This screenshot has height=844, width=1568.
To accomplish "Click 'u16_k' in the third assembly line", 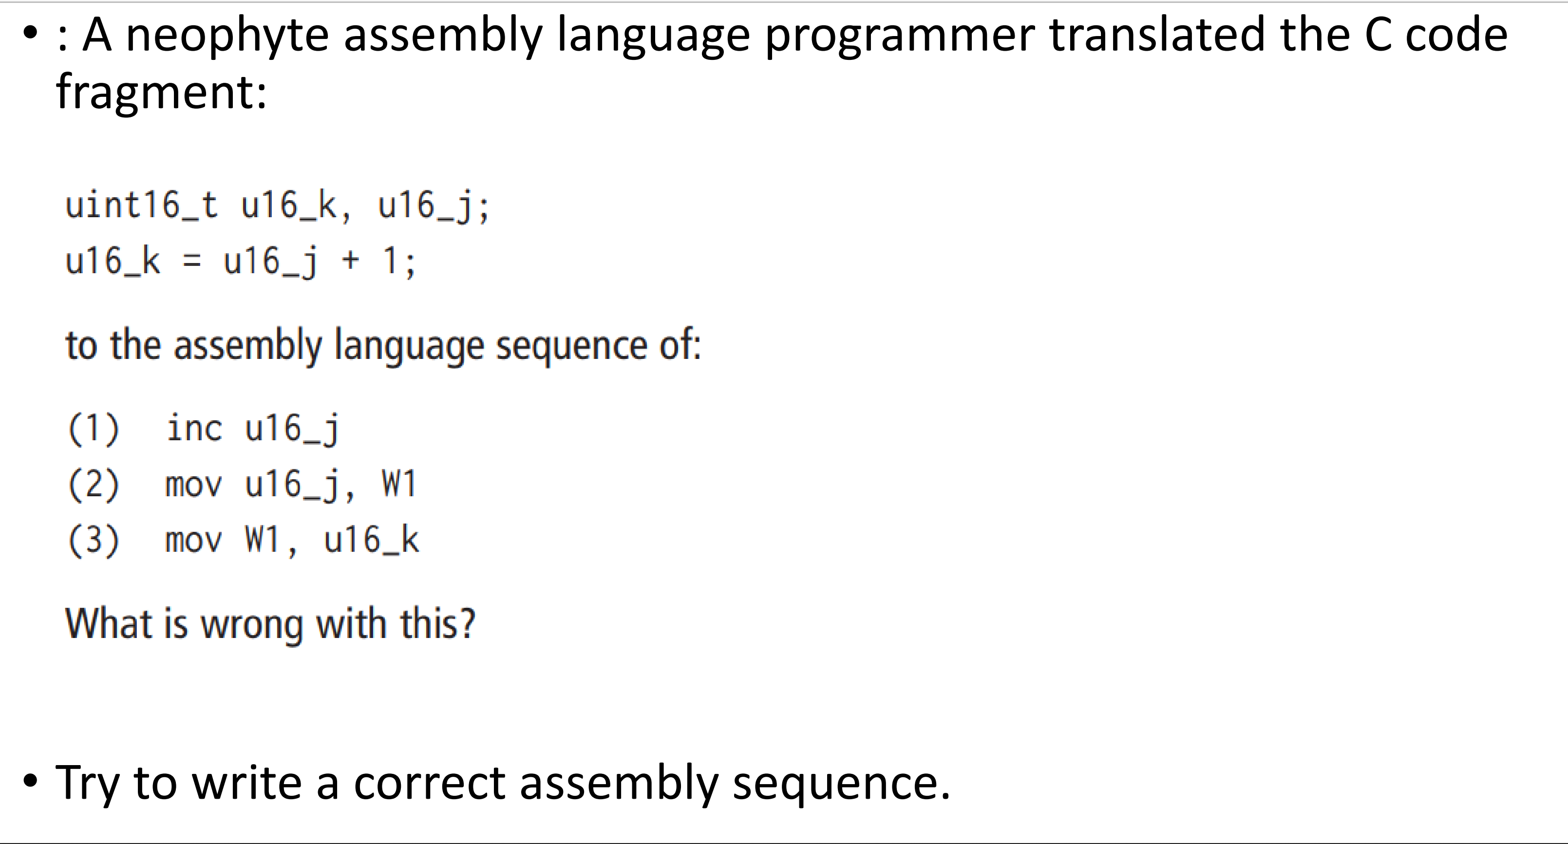I will [371, 541].
